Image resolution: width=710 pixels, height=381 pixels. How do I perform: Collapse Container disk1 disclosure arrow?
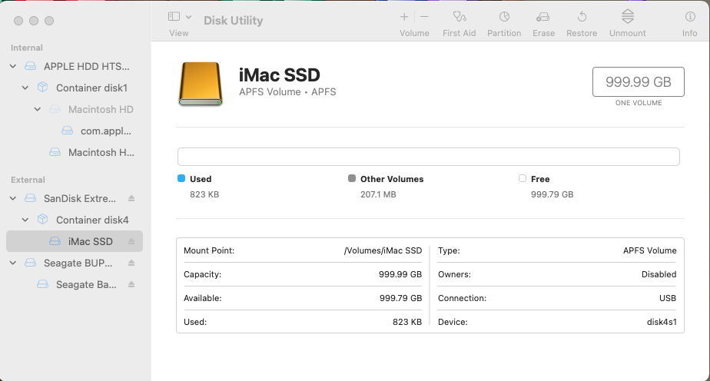[25, 88]
